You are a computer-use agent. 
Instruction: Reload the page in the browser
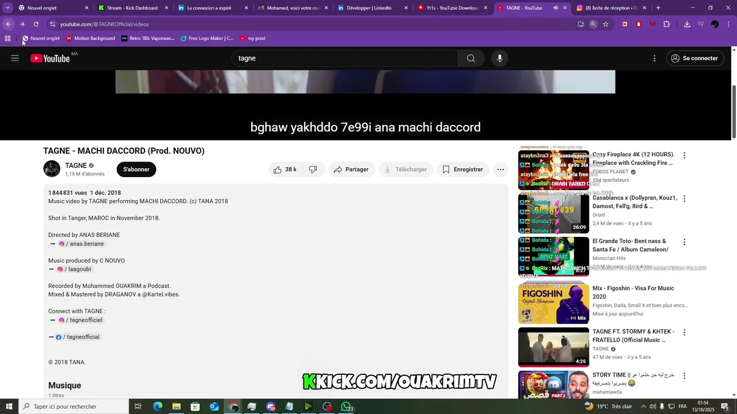pyautogui.click(x=36, y=24)
